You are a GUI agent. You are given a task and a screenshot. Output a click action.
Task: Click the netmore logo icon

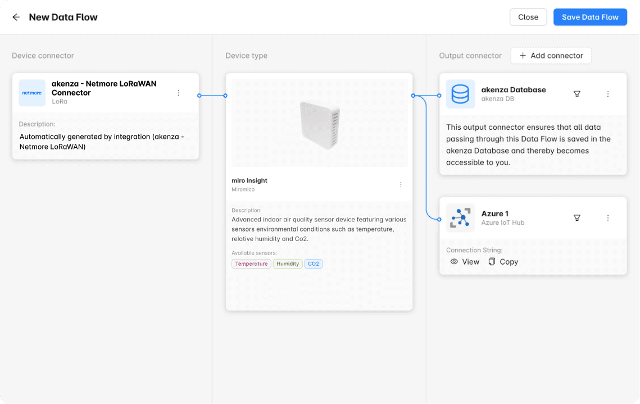(32, 93)
